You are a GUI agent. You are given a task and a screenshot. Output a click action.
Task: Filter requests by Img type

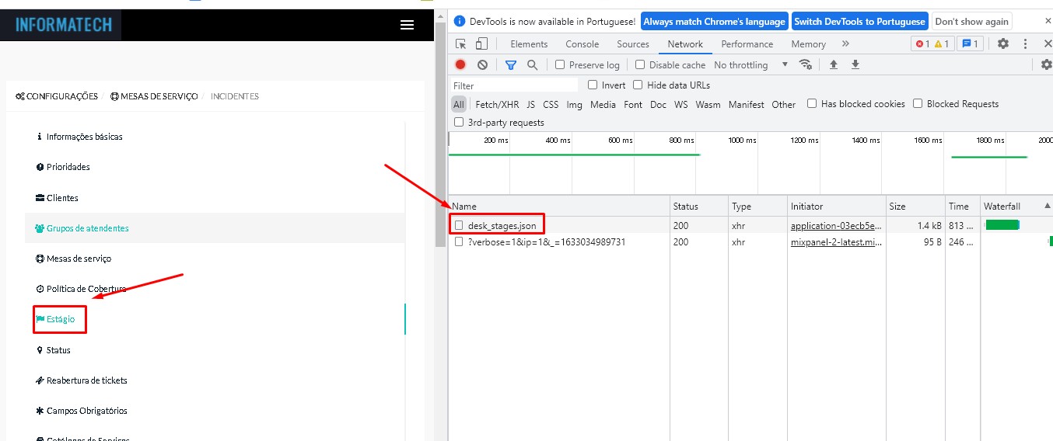pos(575,104)
